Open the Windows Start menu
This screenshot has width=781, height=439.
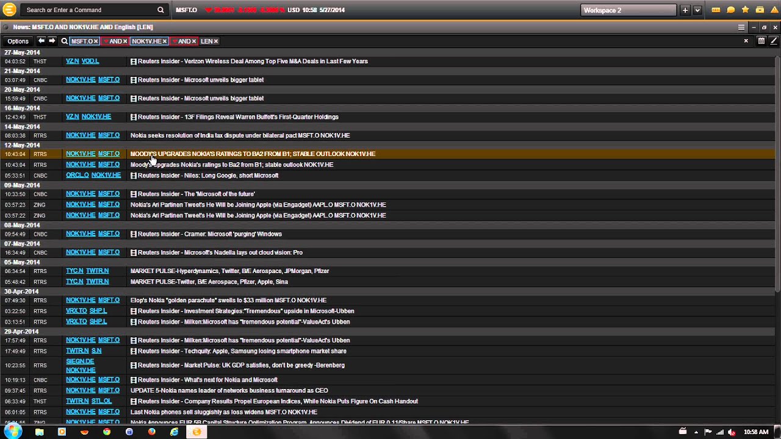(x=13, y=432)
